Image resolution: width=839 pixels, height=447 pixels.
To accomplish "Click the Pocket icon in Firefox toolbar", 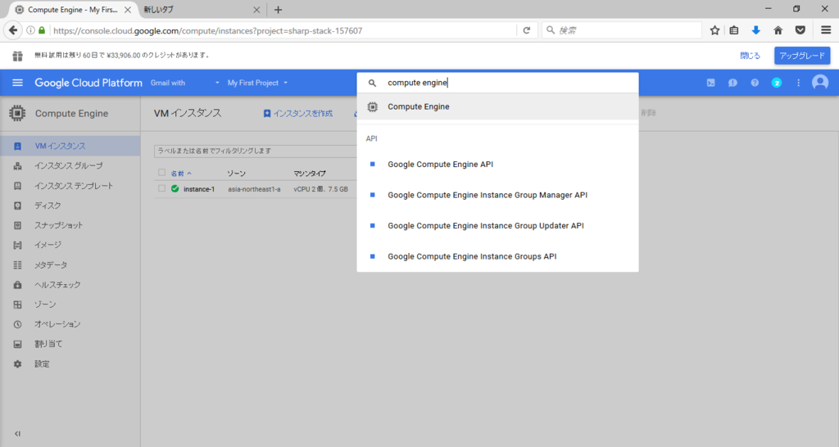I will coord(800,30).
